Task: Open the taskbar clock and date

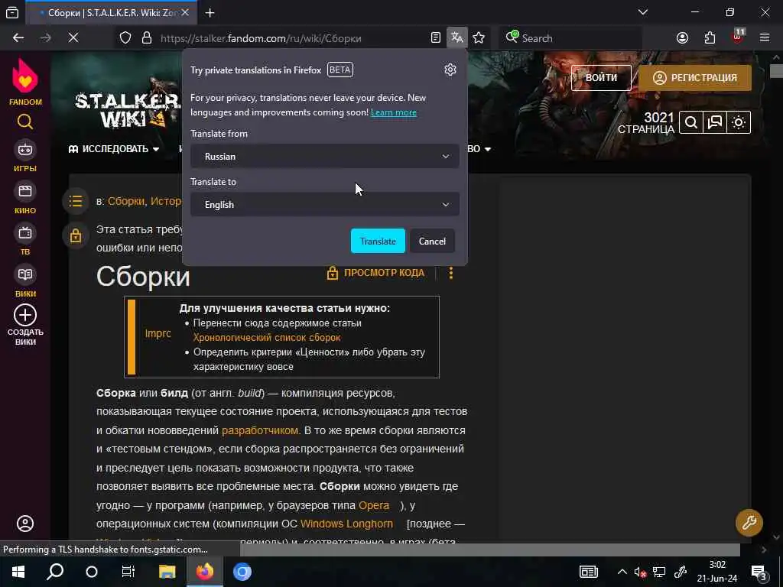Action: [x=717, y=572]
